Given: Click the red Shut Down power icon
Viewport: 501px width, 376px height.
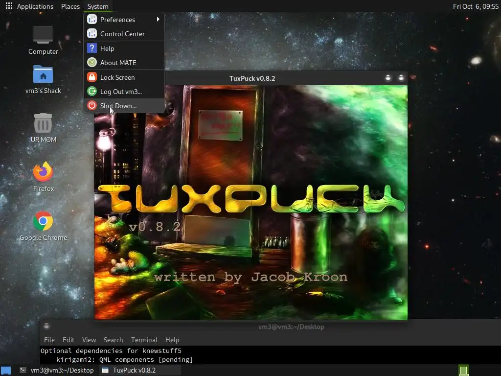Looking at the screenshot, I should pos(92,106).
